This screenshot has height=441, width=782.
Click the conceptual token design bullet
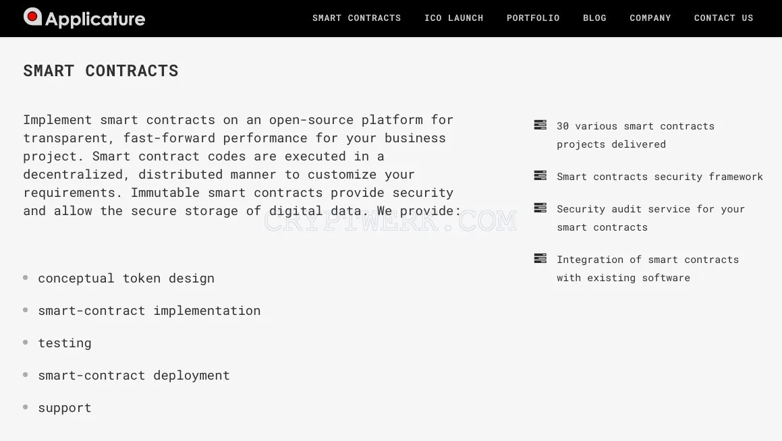[x=126, y=278]
